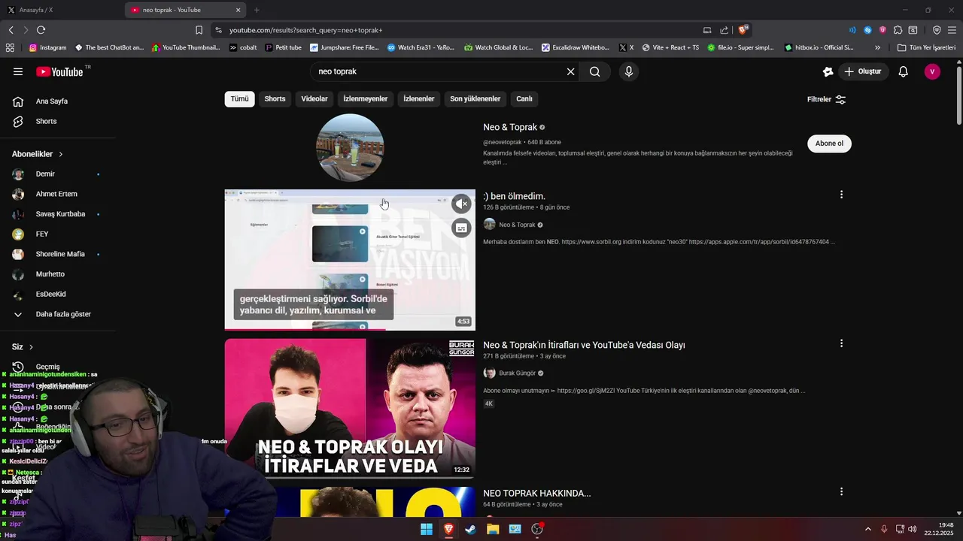Select the Canlı filter chip

pyautogui.click(x=524, y=98)
